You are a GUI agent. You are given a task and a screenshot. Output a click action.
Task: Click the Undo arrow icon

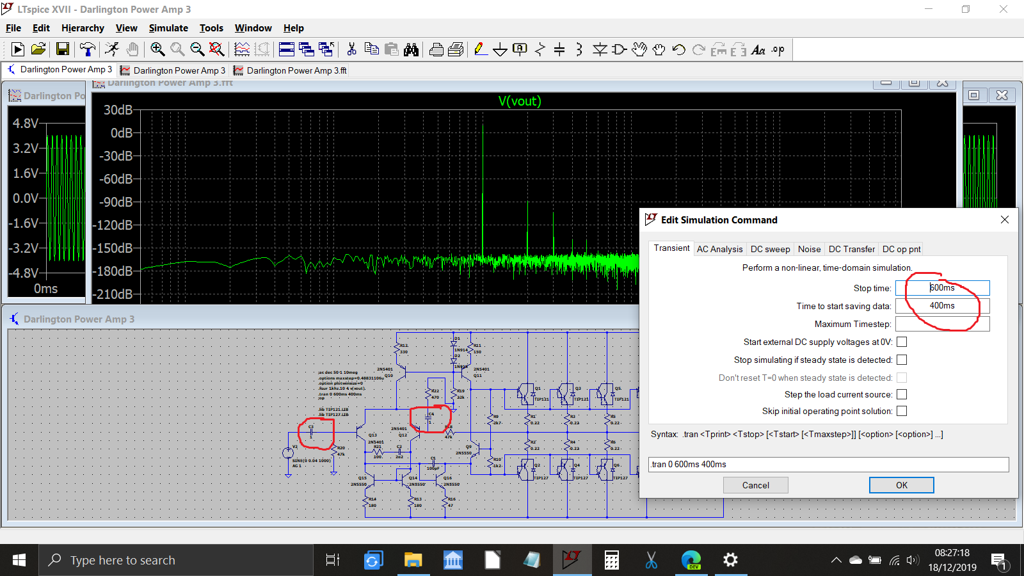pyautogui.click(x=679, y=49)
